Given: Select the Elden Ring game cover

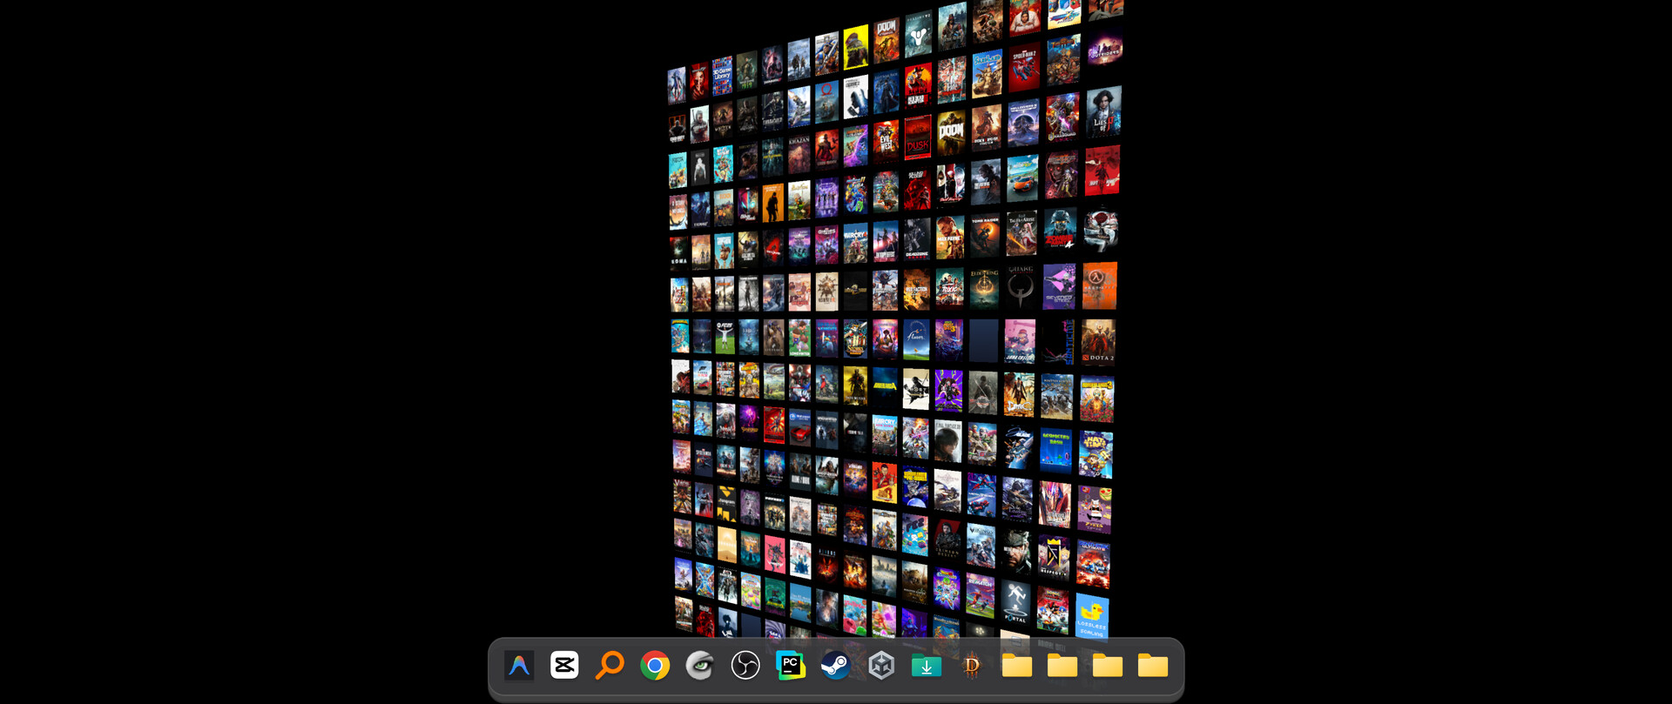Looking at the screenshot, I should (x=985, y=287).
